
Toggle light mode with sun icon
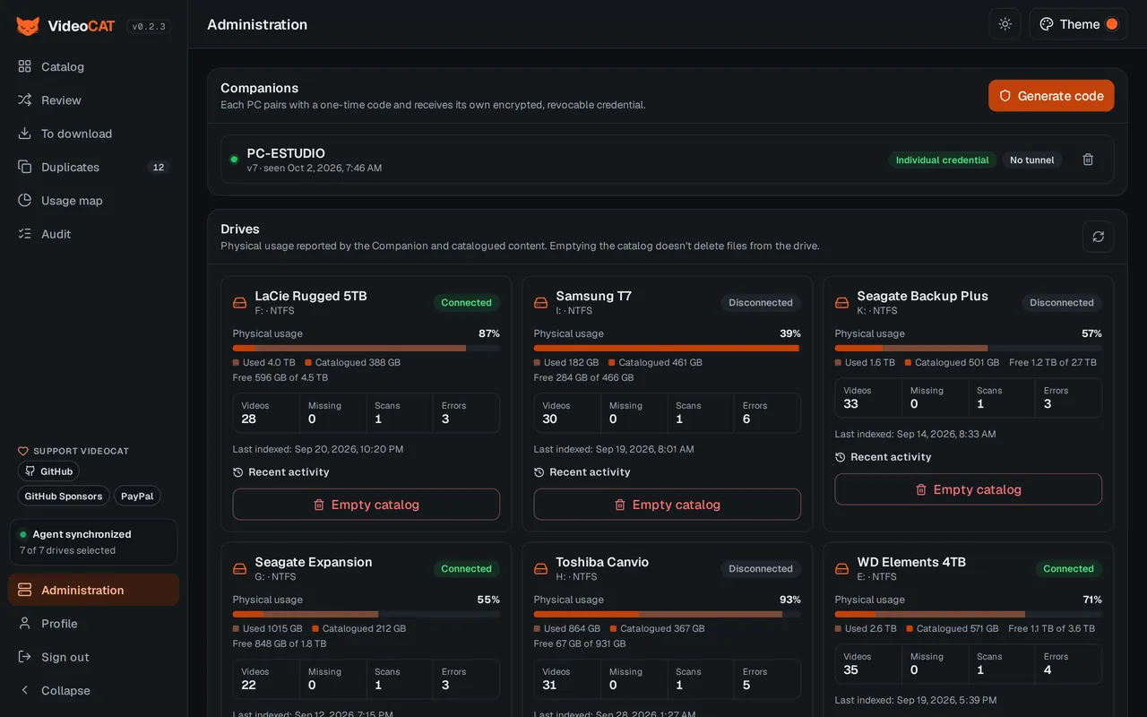click(x=1005, y=24)
